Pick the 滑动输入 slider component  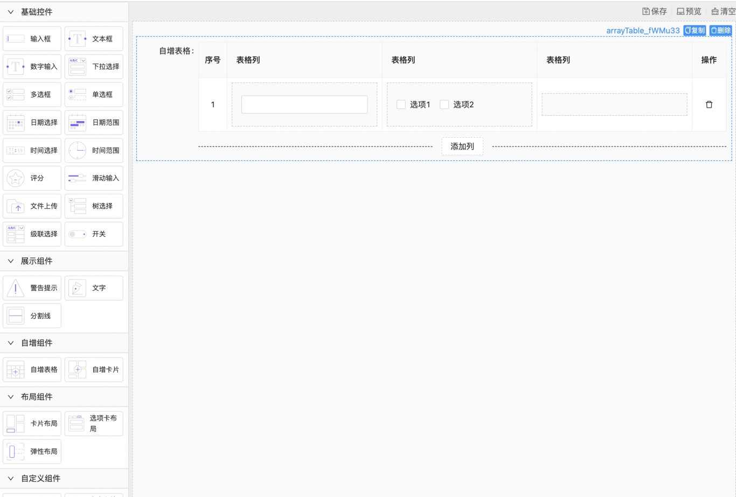[94, 178]
